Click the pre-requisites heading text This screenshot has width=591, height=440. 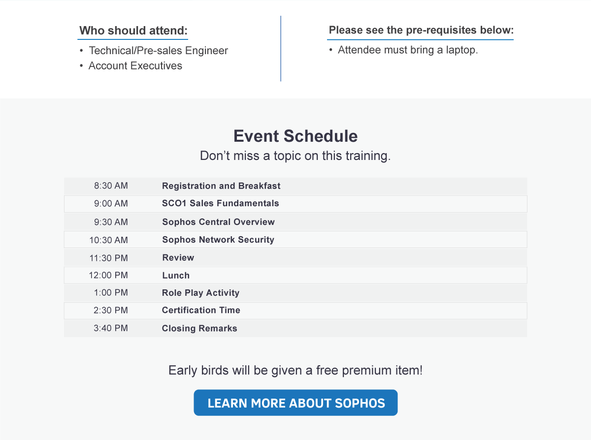pyautogui.click(x=421, y=31)
